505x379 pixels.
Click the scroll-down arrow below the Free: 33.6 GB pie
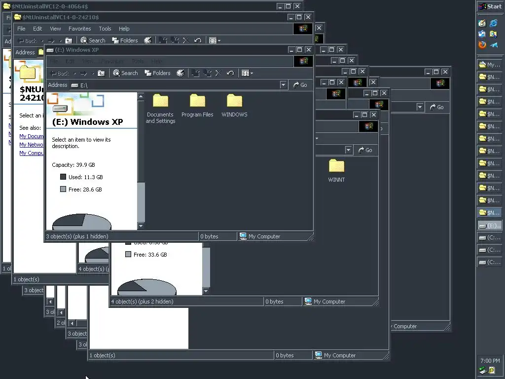[206, 291]
